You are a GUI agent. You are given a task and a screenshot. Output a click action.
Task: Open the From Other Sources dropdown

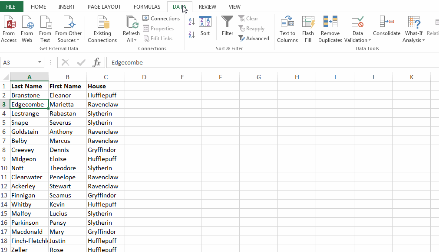pos(68,28)
